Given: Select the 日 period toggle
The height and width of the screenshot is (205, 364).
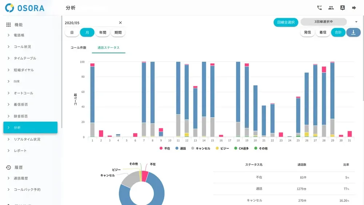Looking at the screenshot, I should [x=72, y=32].
